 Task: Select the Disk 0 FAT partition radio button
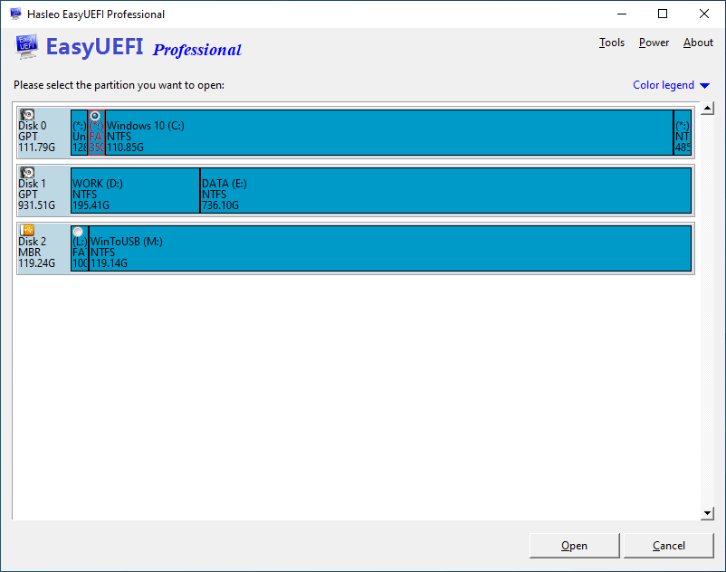pos(95,116)
